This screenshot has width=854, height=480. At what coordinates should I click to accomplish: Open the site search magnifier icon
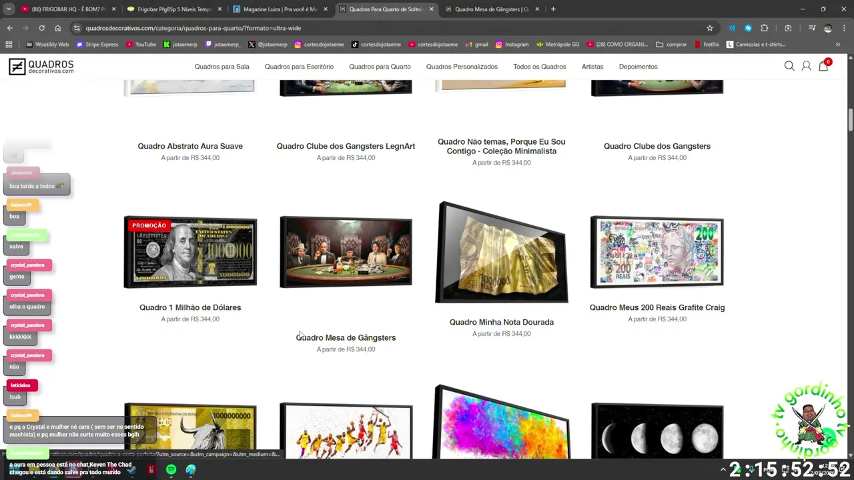pos(789,66)
